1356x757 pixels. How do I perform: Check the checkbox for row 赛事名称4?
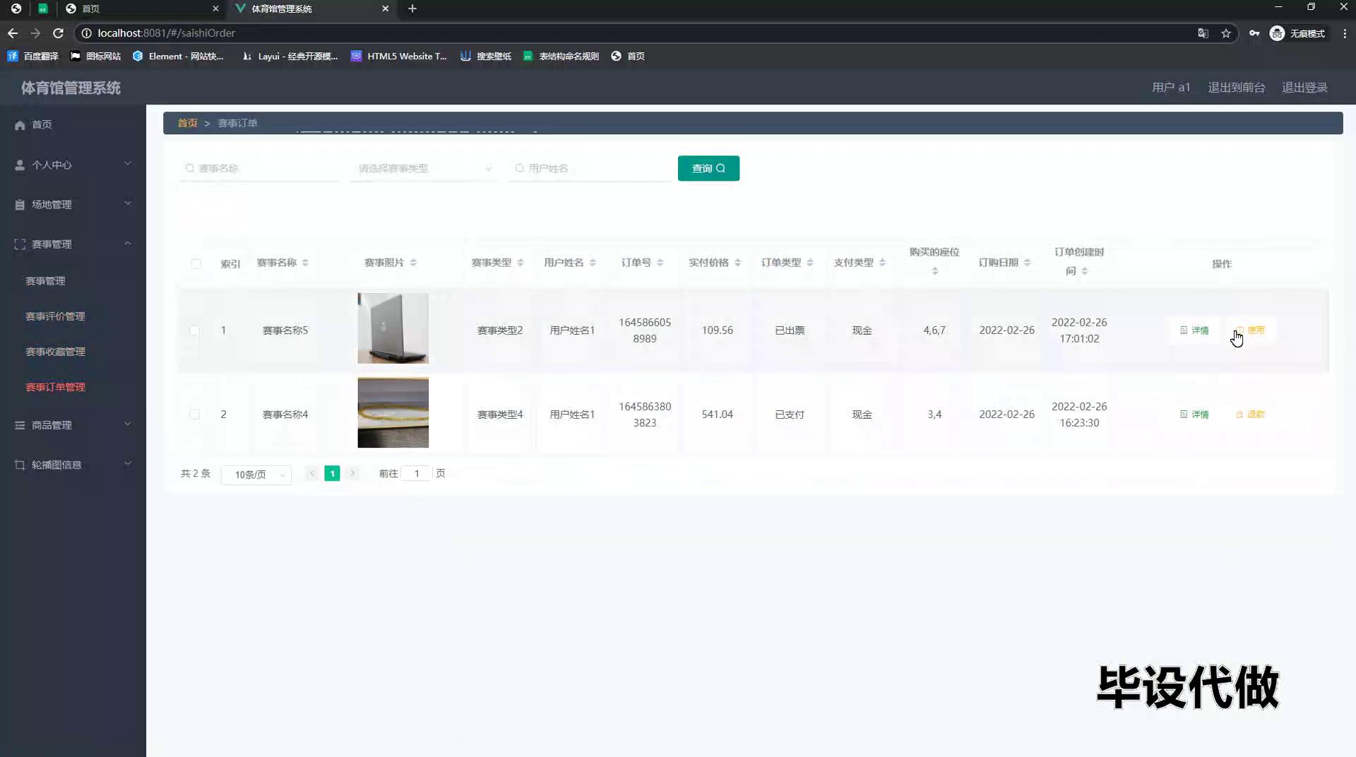point(194,415)
